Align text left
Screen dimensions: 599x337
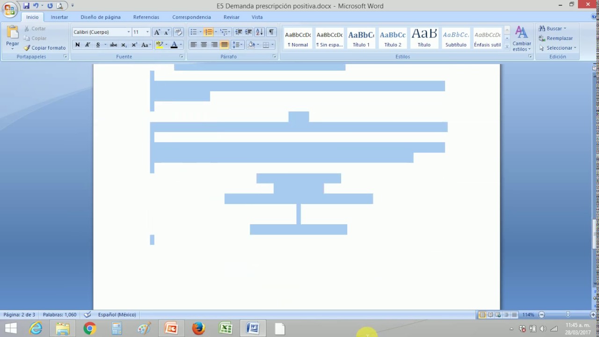(193, 45)
